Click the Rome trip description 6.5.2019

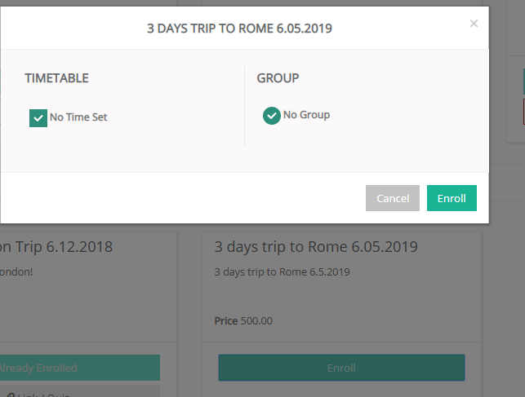[282, 271]
